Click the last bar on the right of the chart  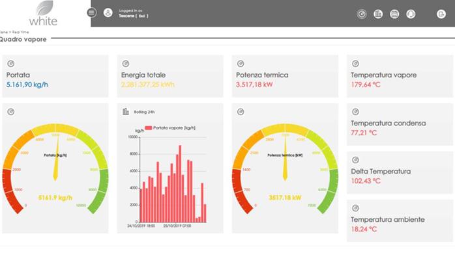tap(205, 213)
